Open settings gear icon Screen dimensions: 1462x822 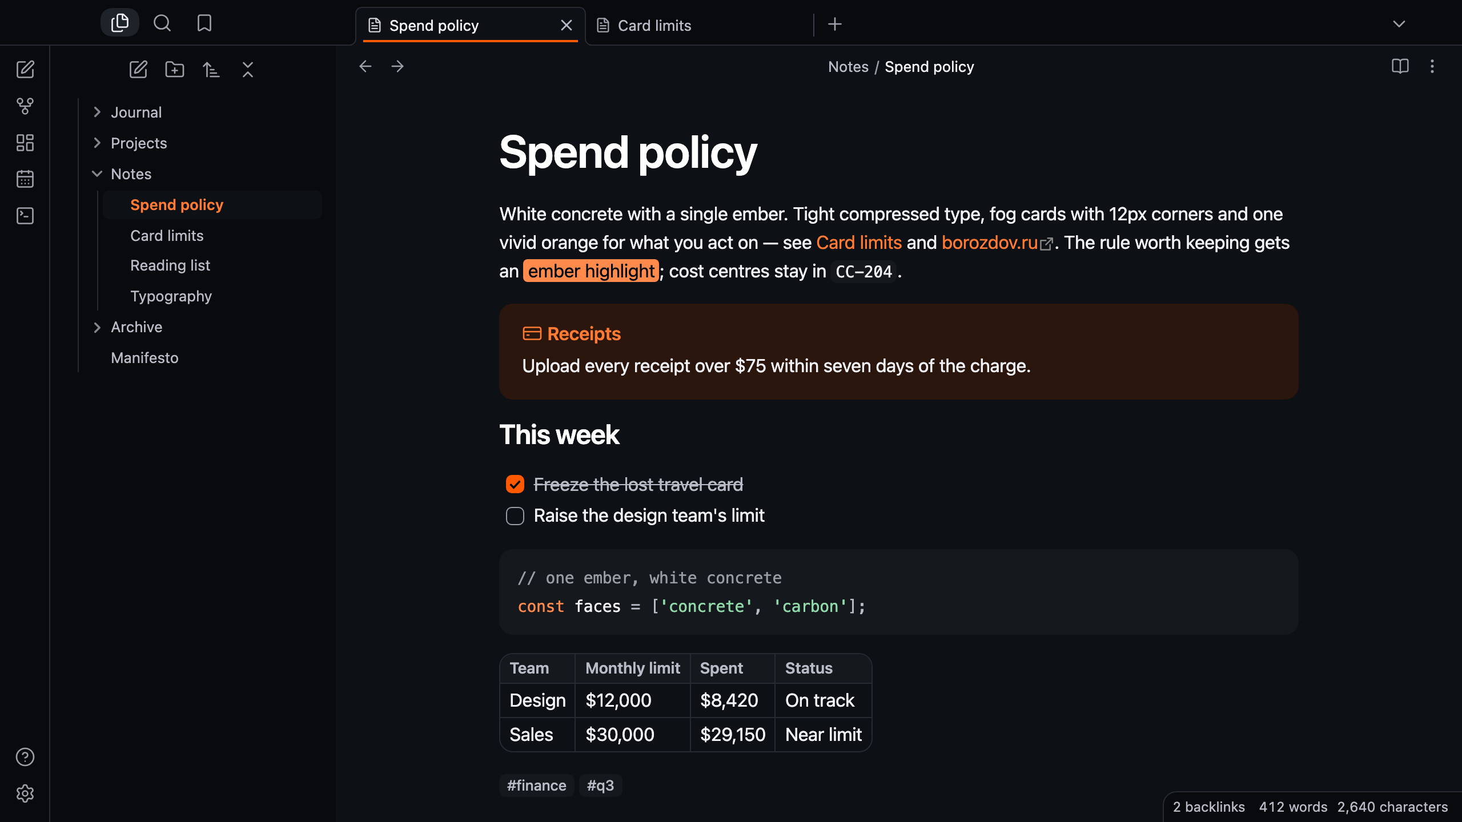click(25, 793)
